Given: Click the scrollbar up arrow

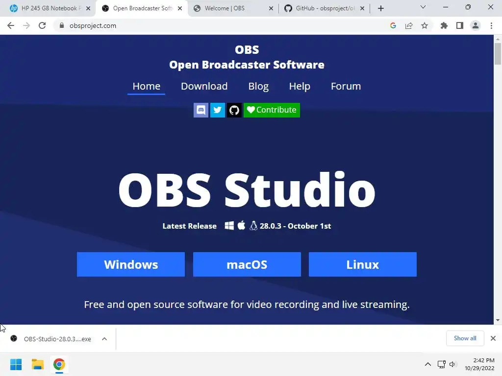Looking at the screenshot, I should point(498,39).
